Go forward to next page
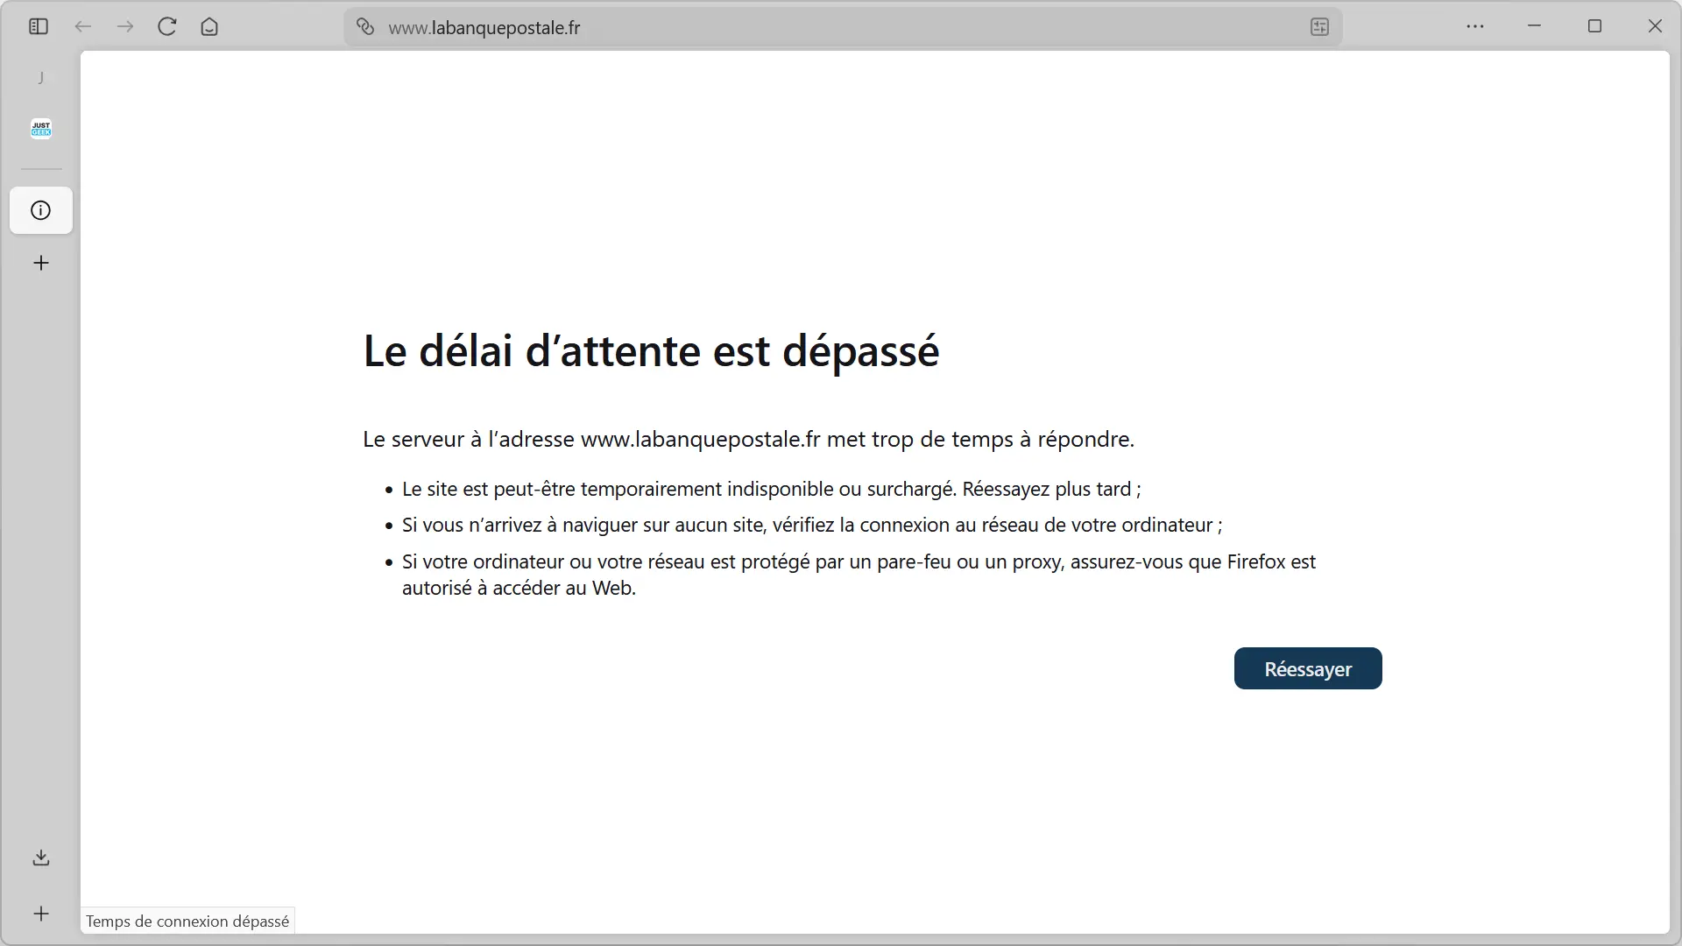 125,26
